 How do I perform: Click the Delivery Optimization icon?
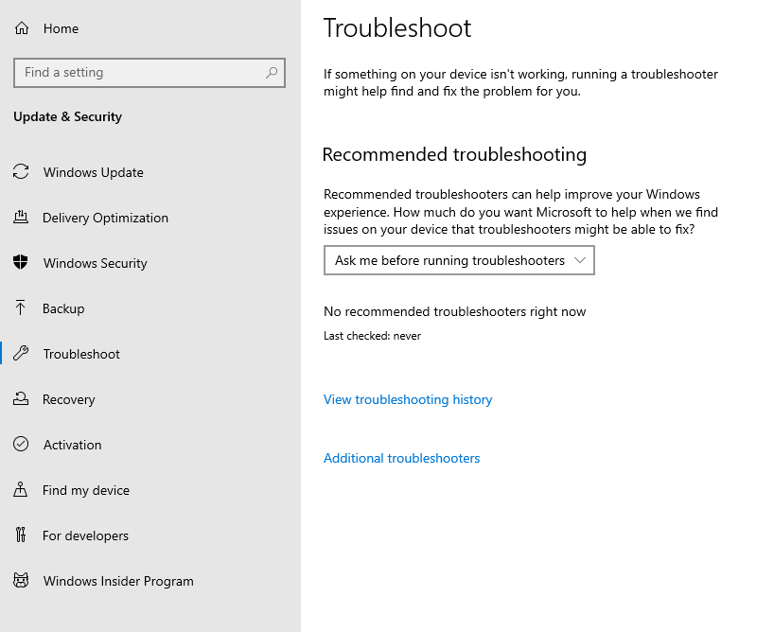(x=21, y=218)
